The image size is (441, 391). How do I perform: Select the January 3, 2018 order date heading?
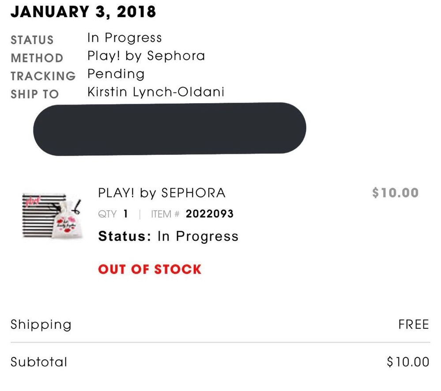(83, 12)
